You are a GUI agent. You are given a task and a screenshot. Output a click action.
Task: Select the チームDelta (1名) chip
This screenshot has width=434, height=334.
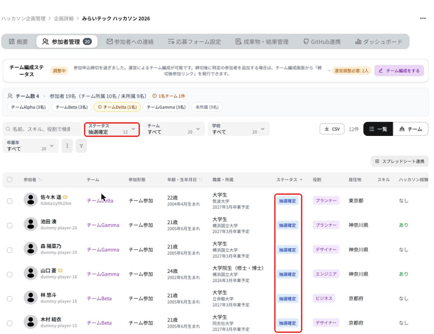pyautogui.click(x=117, y=107)
